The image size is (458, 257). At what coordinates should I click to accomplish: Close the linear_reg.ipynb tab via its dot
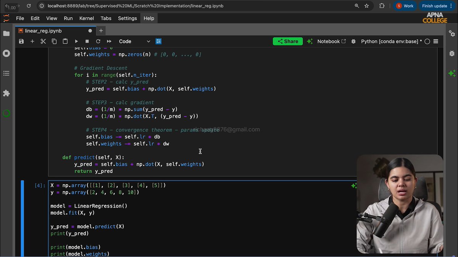click(90, 31)
